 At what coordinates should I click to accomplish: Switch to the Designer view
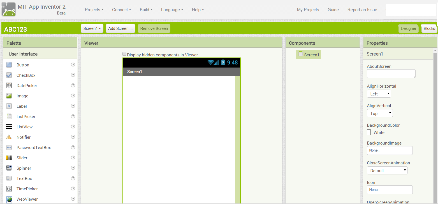point(409,28)
